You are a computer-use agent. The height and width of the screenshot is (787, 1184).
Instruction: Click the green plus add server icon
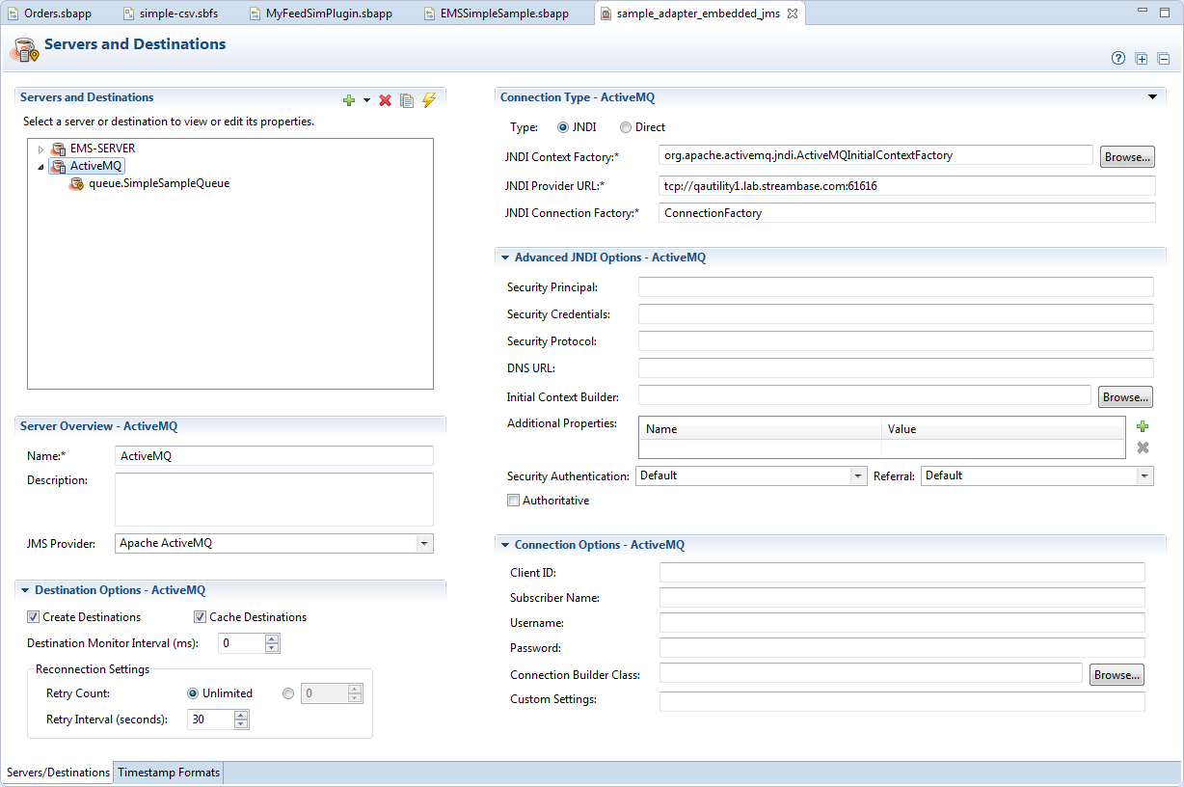349,100
